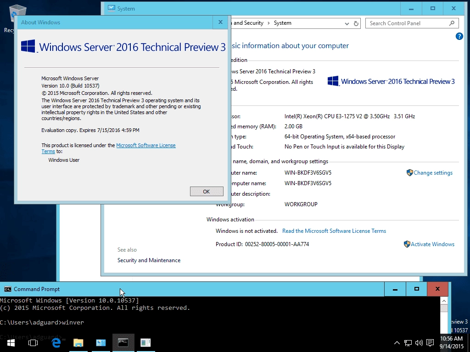This screenshot has height=352, width=470.
Task: Click the Command Prompt title bar icon
Action: coord(8,289)
